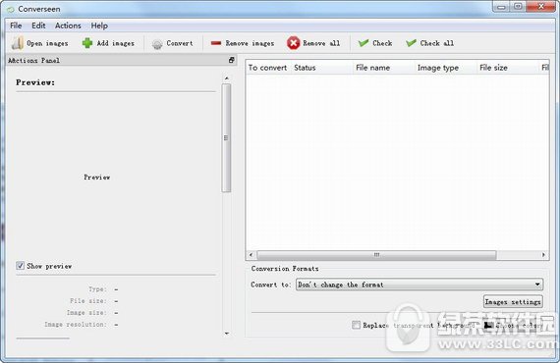Click the green Check checkmark icon
Screen dimensions: 560x363
pos(364,43)
